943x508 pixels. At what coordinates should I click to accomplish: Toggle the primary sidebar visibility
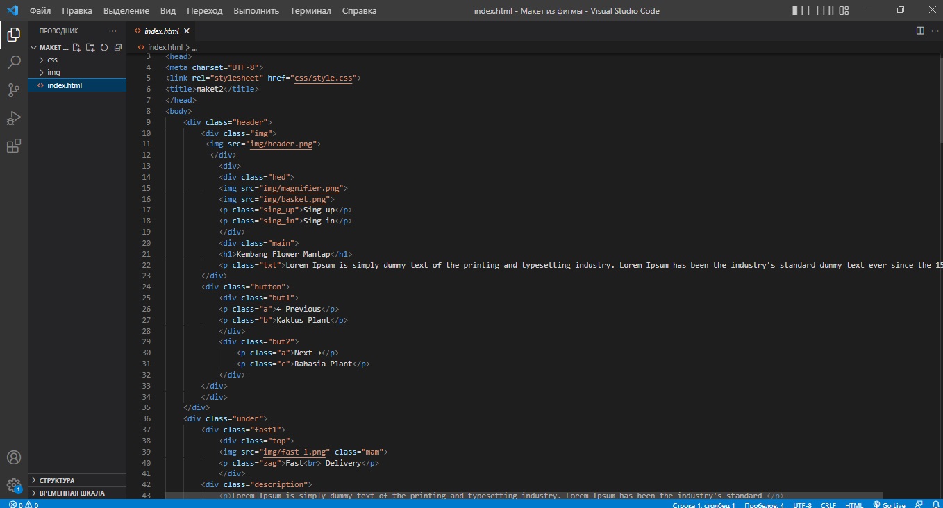pyautogui.click(x=797, y=10)
